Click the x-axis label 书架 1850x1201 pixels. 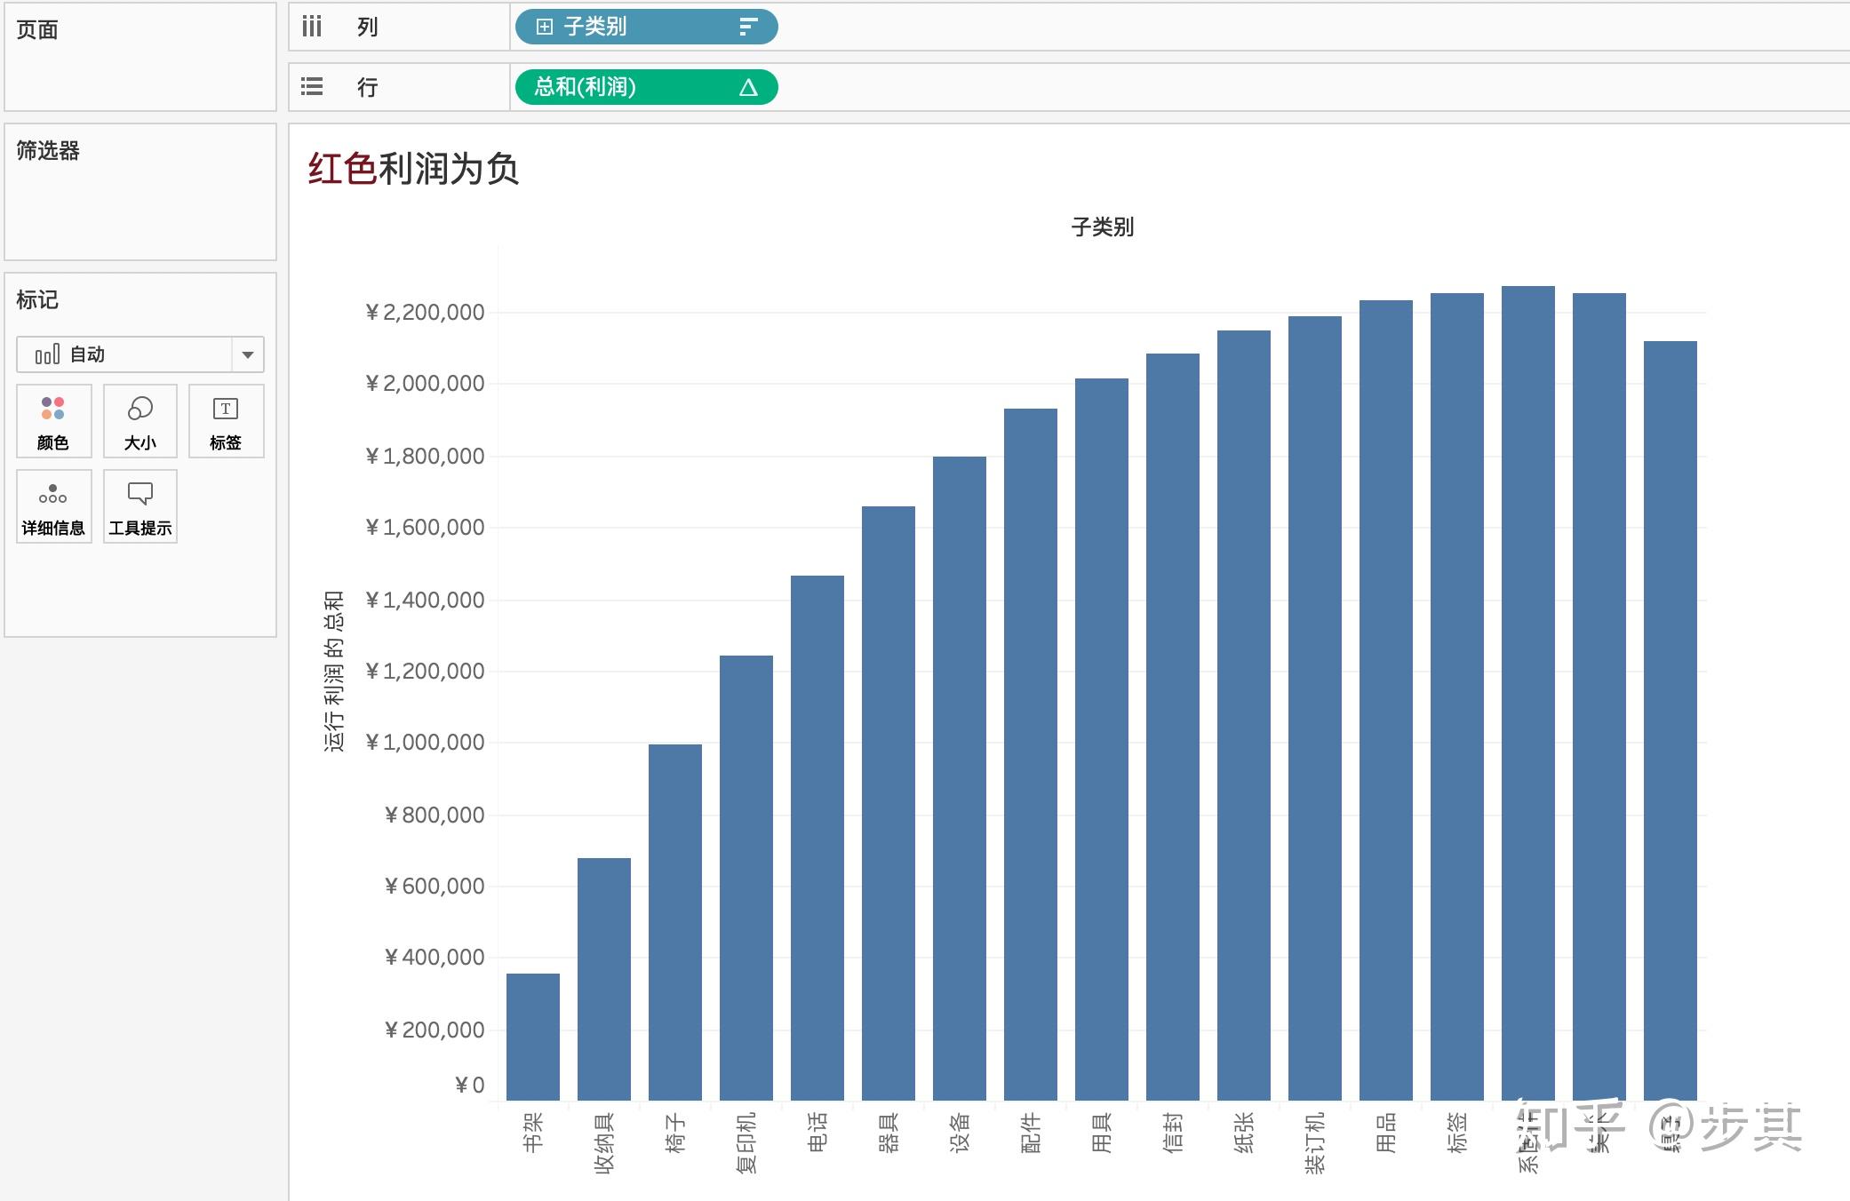pyautogui.click(x=533, y=1133)
